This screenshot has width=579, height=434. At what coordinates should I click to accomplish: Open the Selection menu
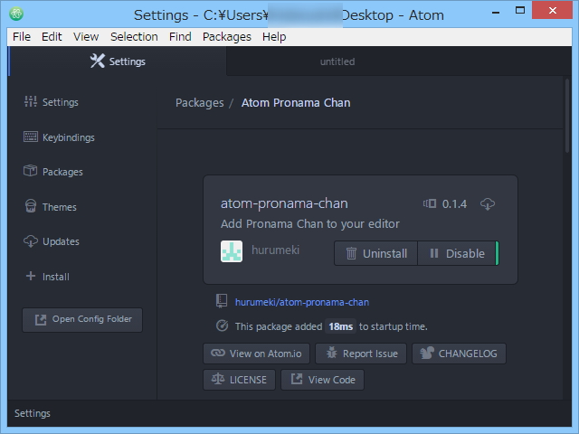click(134, 37)
